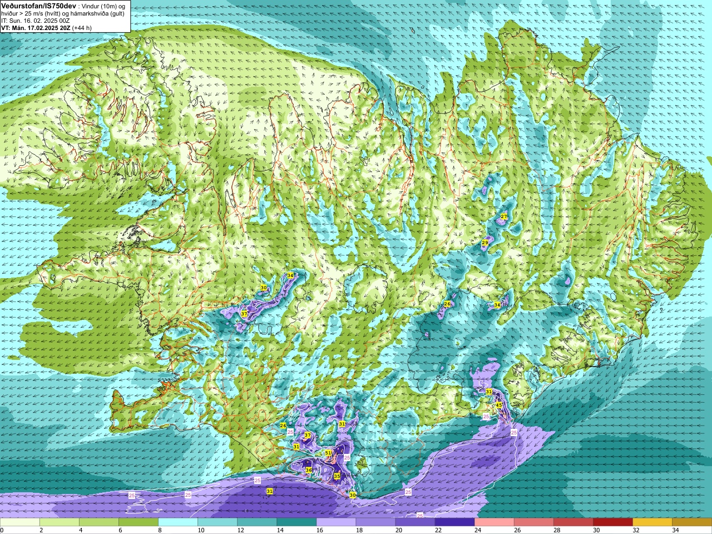Click the 6–8 m/s darker green legend swatch
Image resolution: width=712 pixels, height=534 pixels.
point(139,522)
